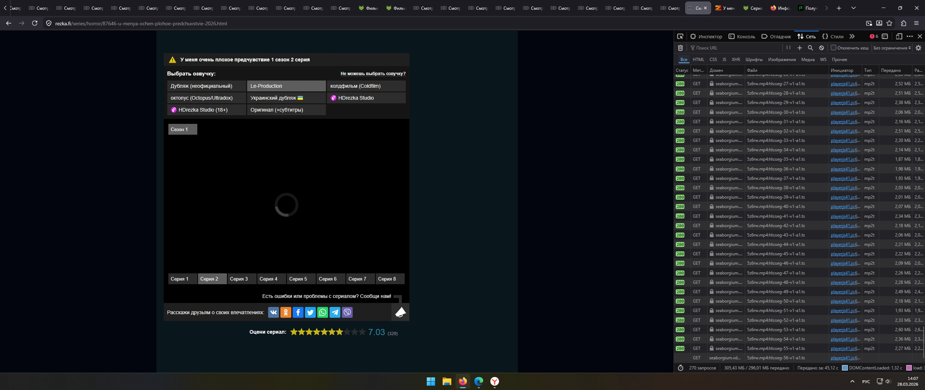Share via Telegram icon
The height and width of the screenshot is (390, 925).
[x=335, y=312]
